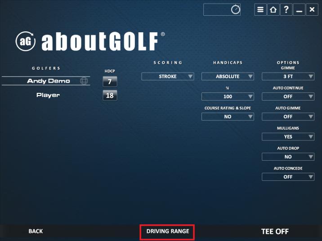Open the Auto Gimme dropdown
This screenshot has height=241, width=322.
tap(288, 117)
